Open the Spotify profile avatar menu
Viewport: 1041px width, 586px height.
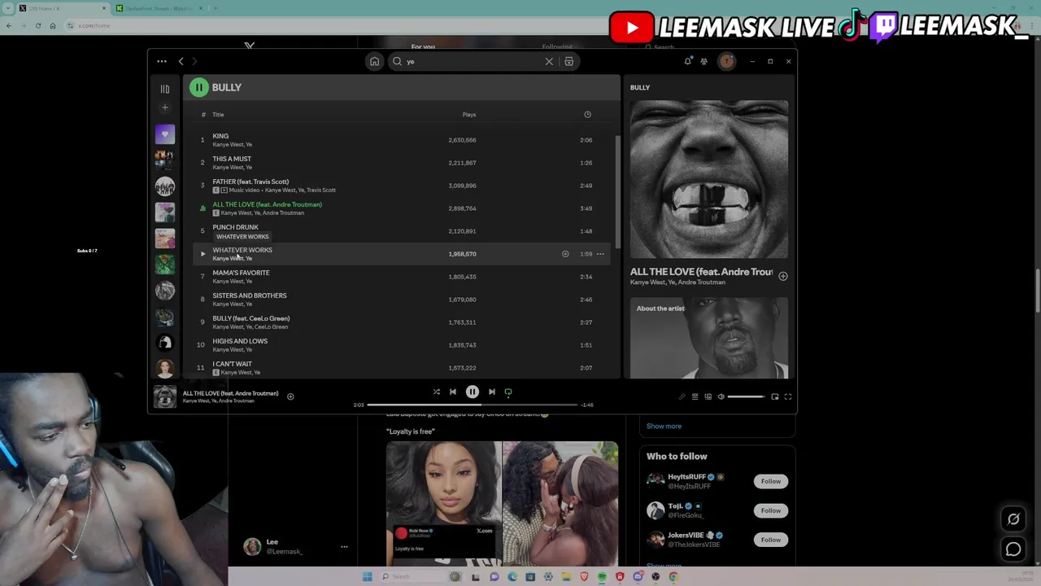click(726, 61)
